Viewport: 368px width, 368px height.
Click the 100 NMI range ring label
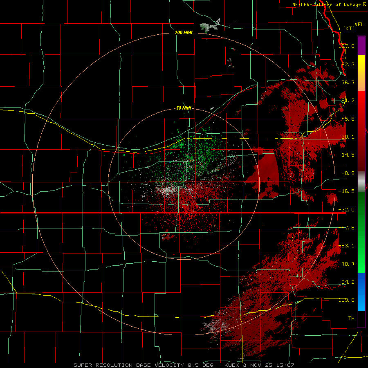click(184, 32)
